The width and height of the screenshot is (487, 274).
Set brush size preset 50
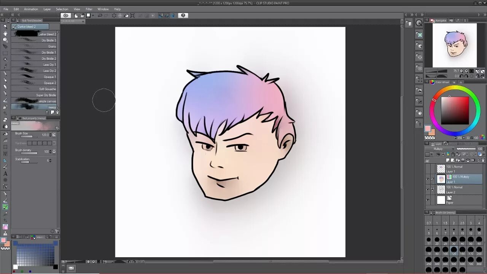point(471,241)
